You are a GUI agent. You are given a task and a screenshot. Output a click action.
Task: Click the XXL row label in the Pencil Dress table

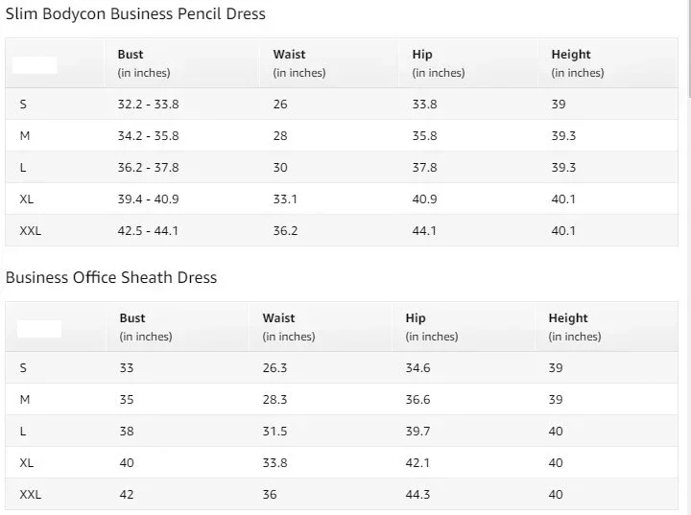click(31, 231)
